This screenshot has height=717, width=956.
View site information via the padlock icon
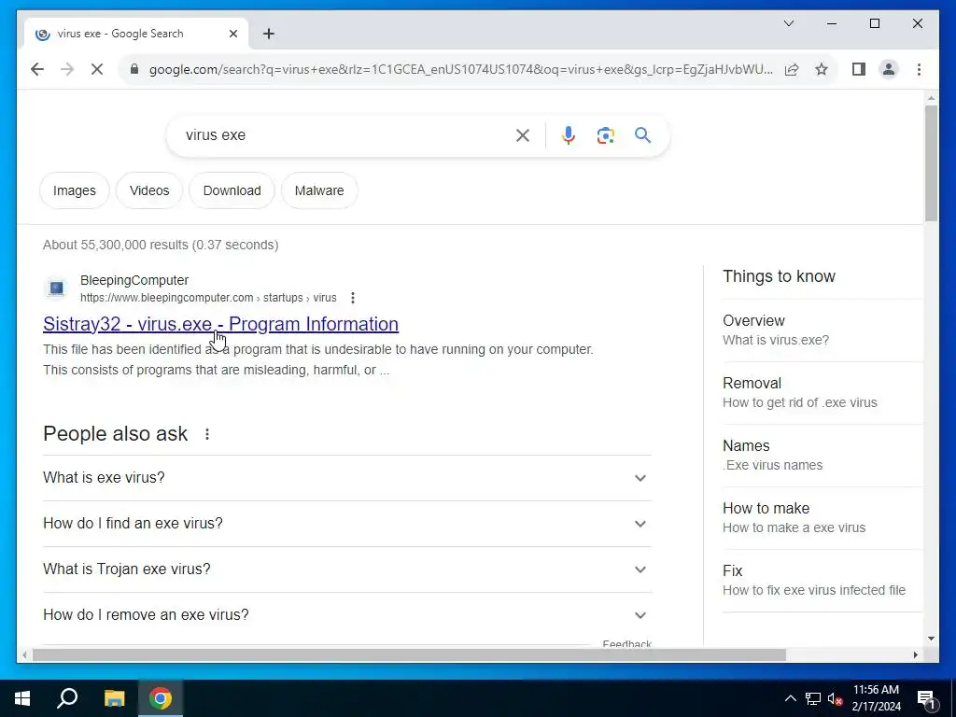[x=134, y=69]
